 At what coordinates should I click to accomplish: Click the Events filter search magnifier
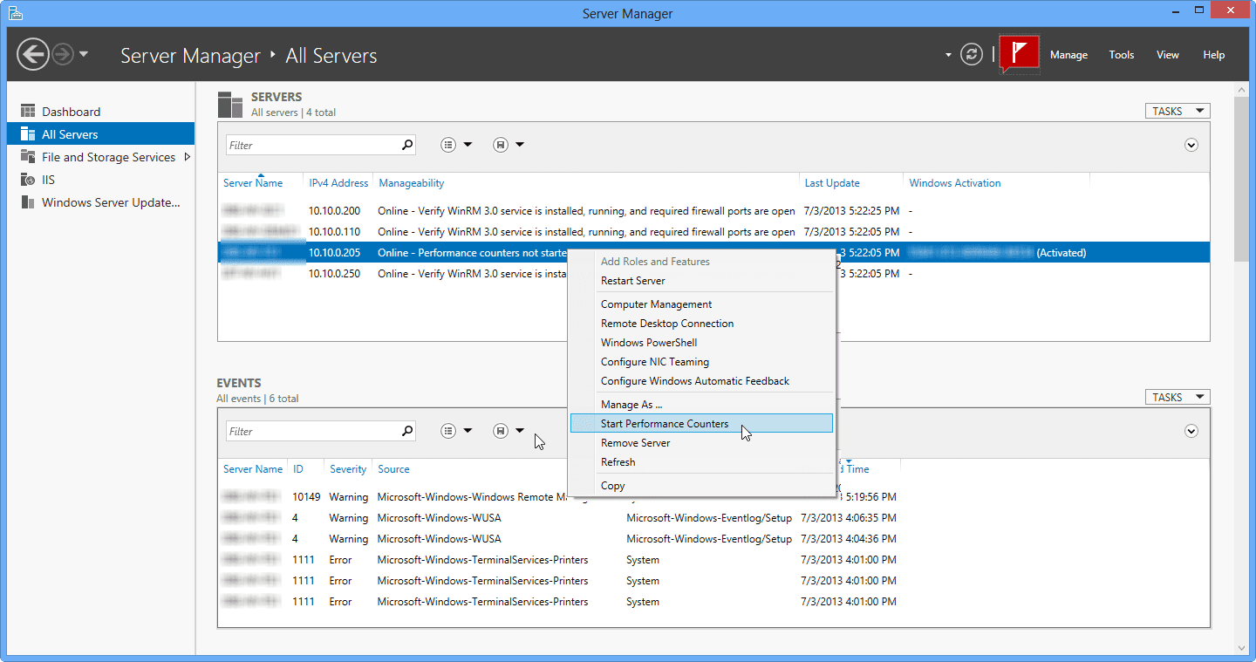pos(407,431)
